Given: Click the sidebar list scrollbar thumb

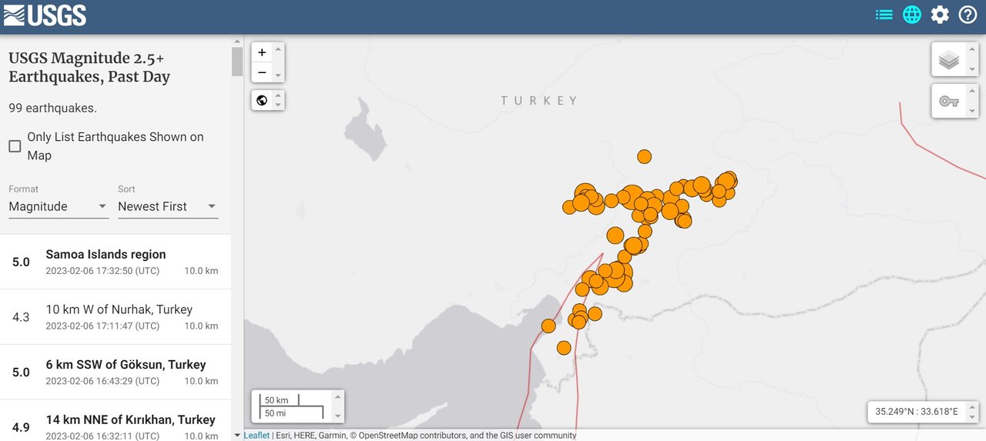Looking at the screenshot, I should coord(237,62).
